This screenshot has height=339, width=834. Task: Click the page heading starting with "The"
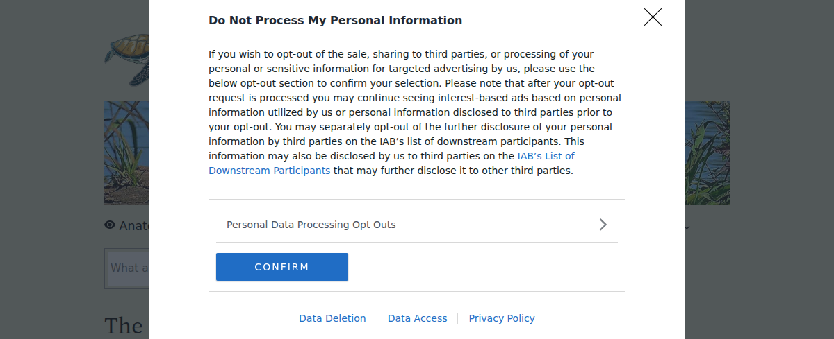pyautogui.click(x=124, y=326)
